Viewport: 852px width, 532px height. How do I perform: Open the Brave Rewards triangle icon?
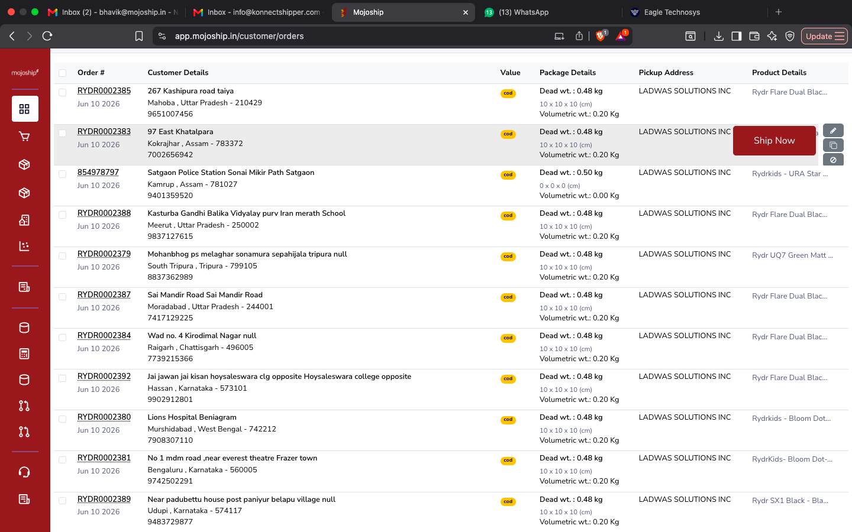tap(621, 36)
